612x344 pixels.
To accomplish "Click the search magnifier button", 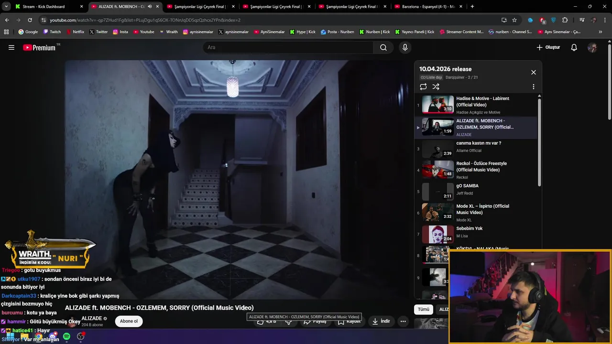I will [383, 47].
